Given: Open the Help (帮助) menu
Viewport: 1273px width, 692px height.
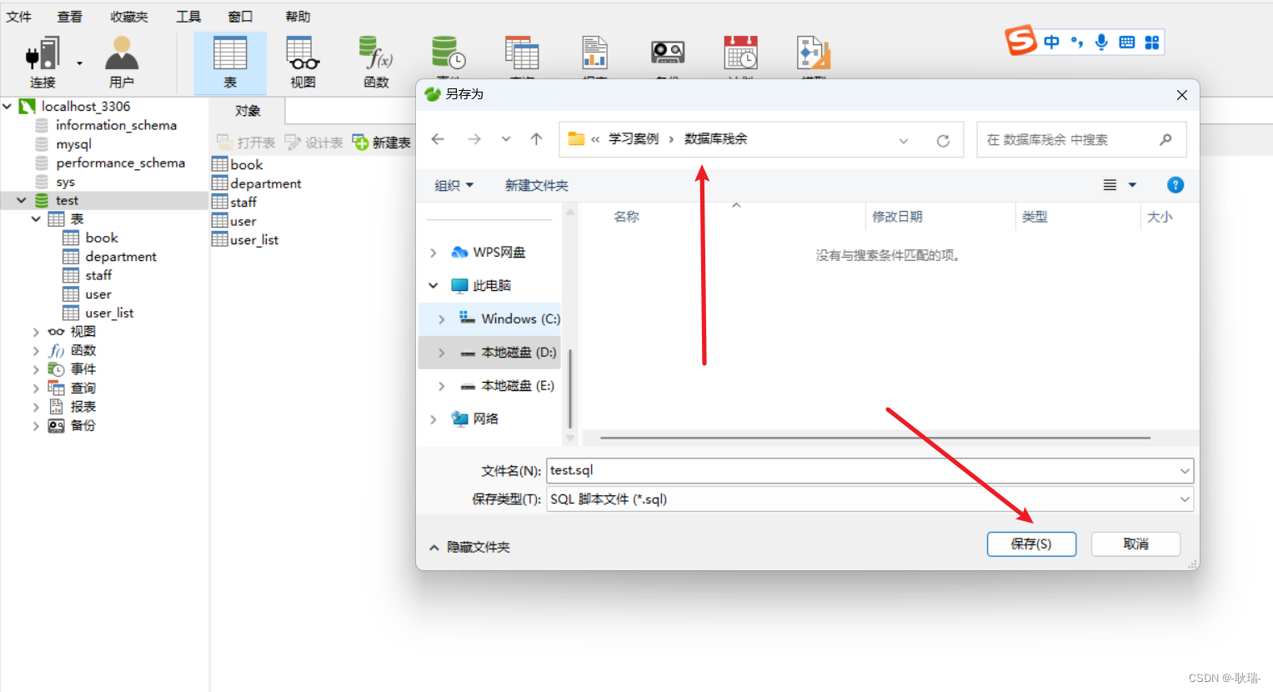Looking at the screenshot, I should coord(298,17).
